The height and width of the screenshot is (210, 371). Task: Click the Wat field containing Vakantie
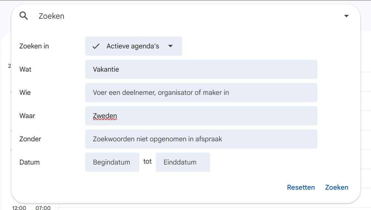click(x=201, y=69)
